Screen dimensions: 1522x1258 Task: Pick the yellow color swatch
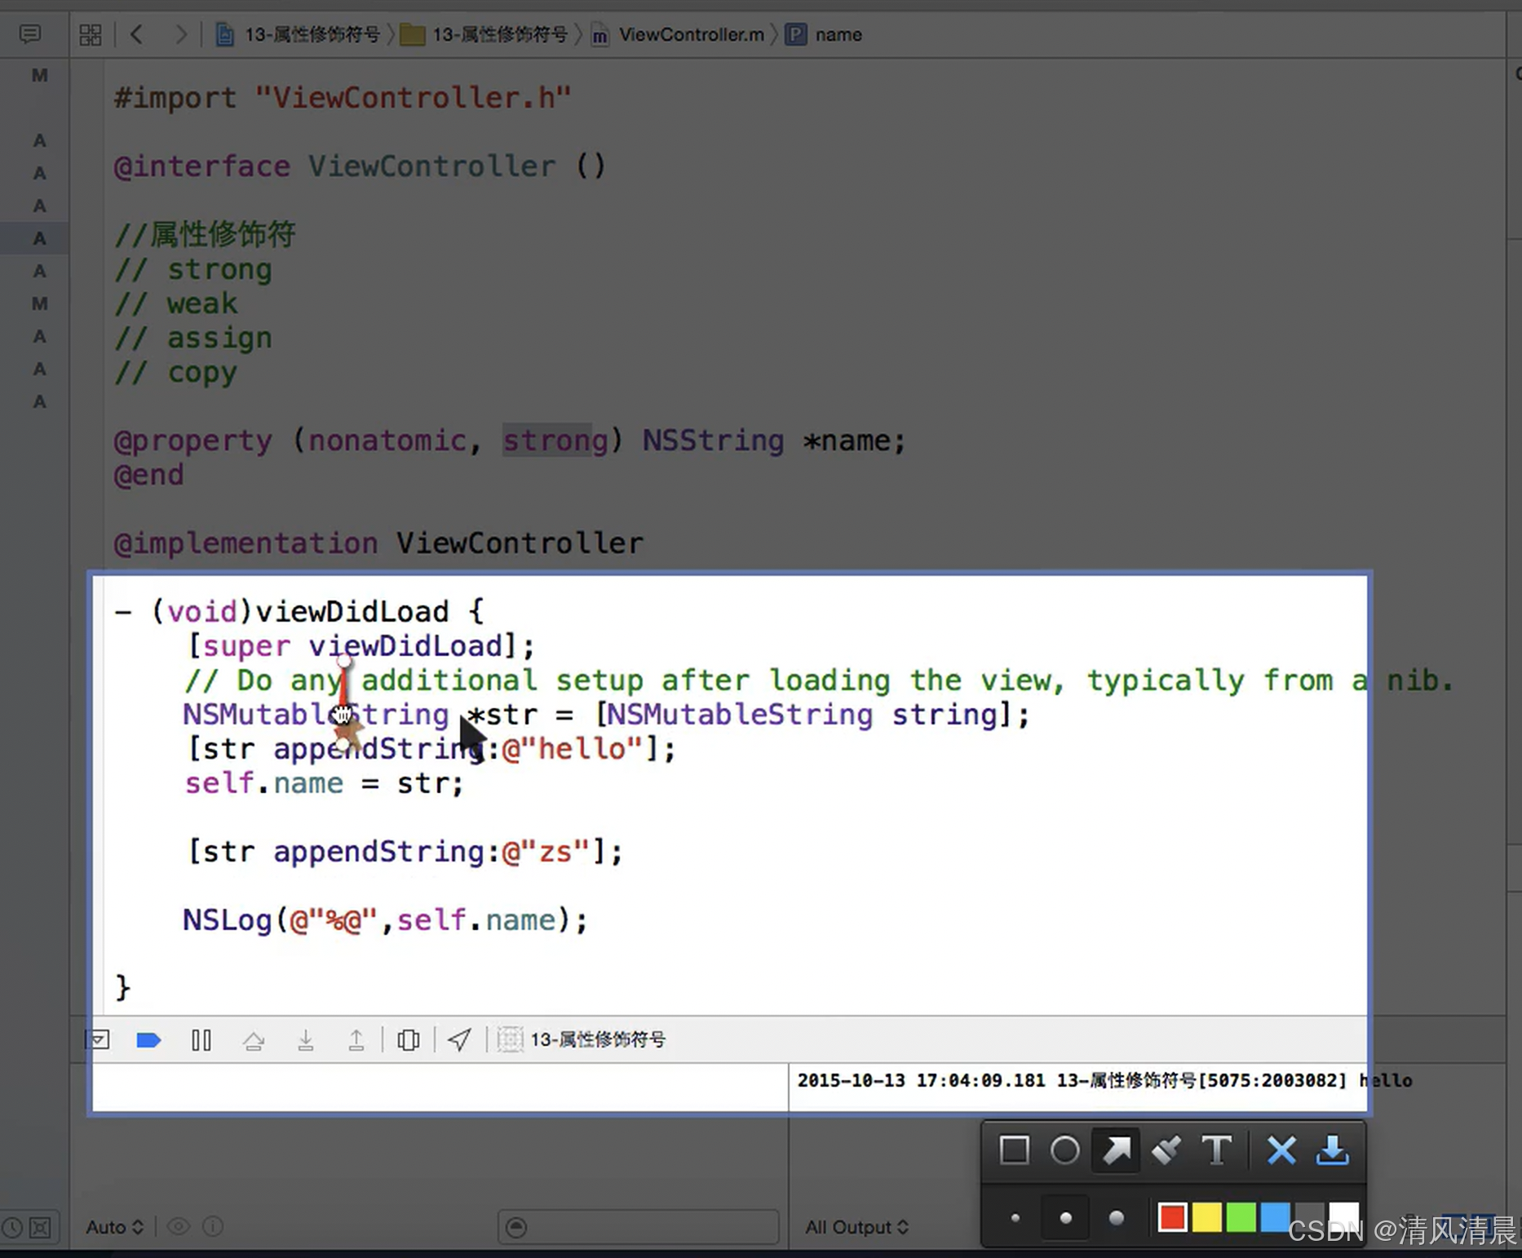pos(1207,1218)
